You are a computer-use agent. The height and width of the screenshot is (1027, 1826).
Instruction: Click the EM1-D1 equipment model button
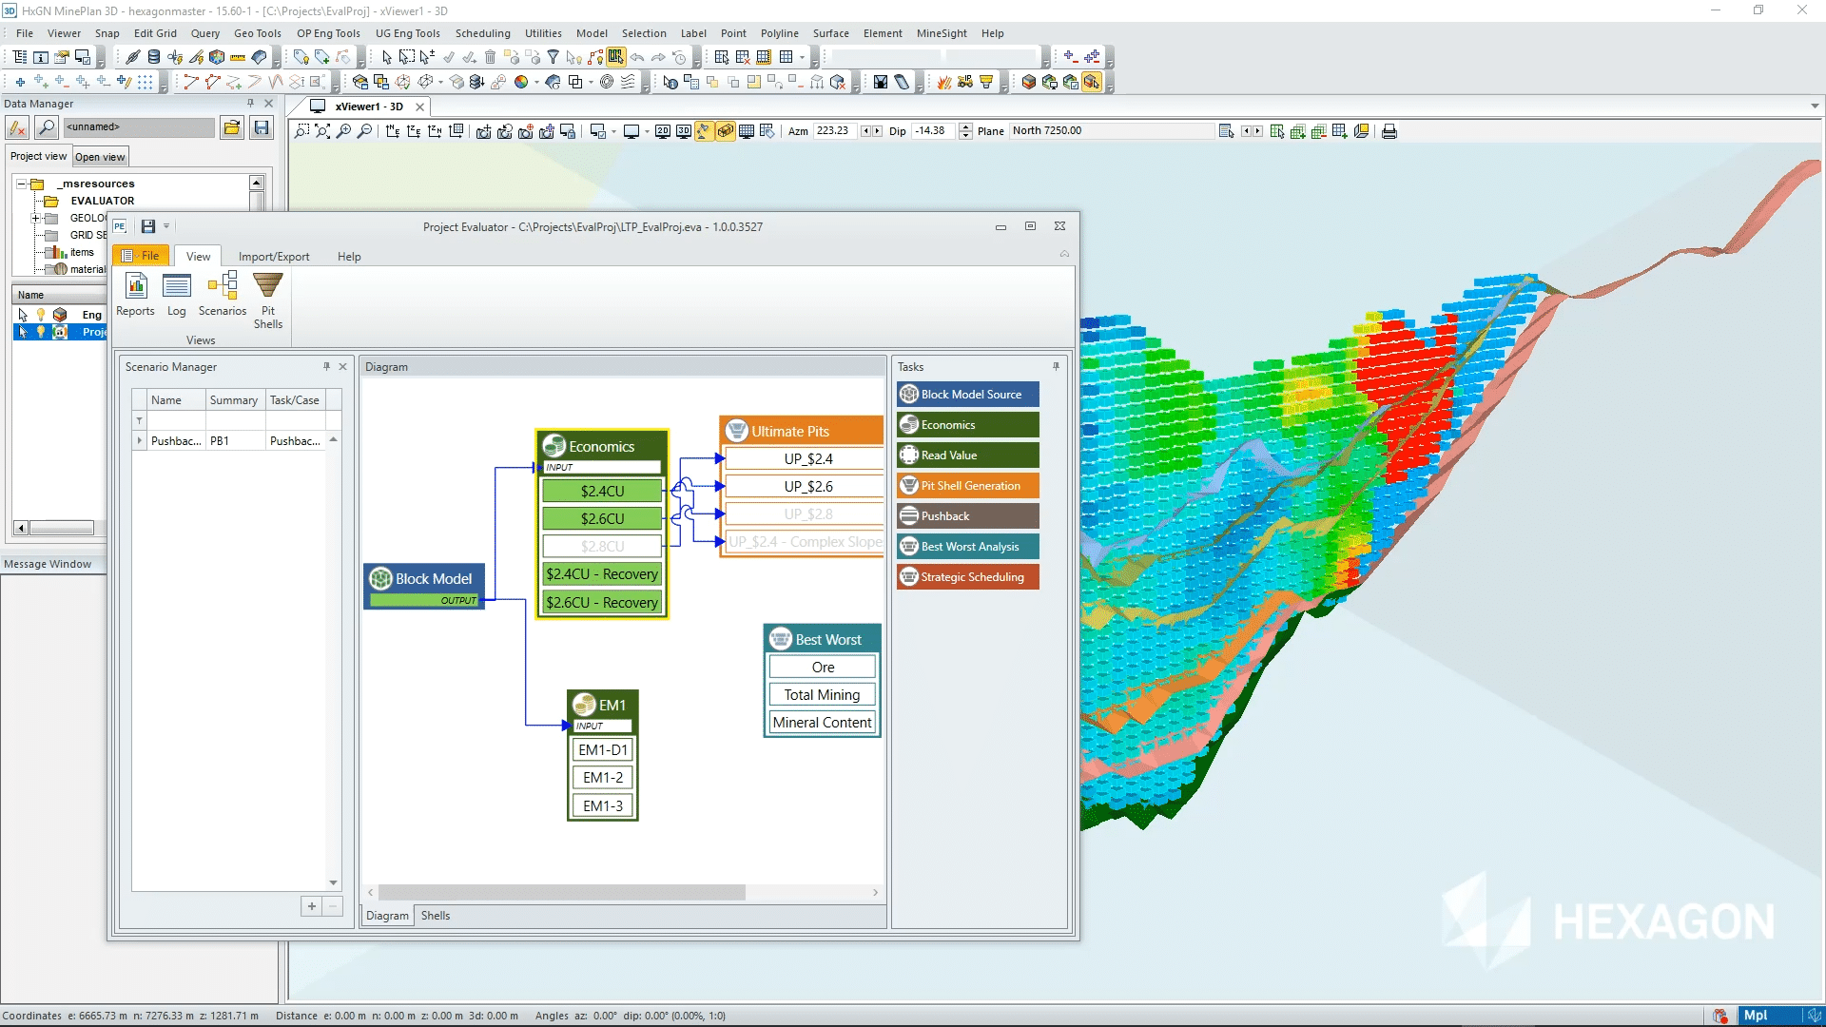coord(602,748)
